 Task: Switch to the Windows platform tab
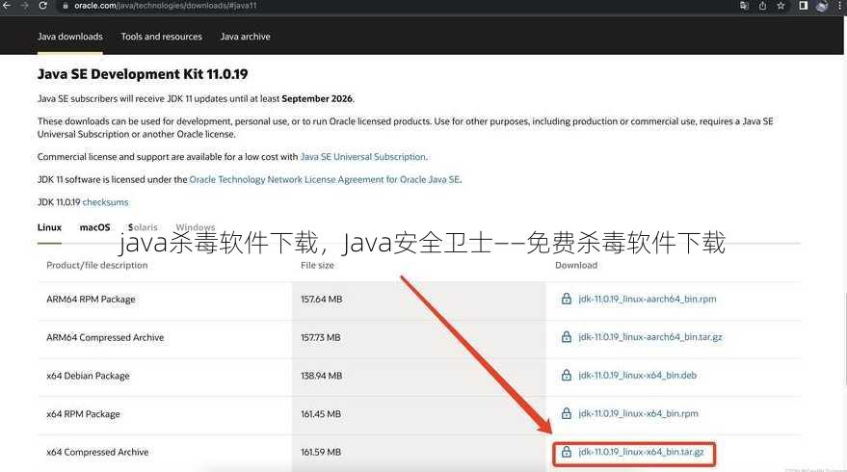(196, 227)
